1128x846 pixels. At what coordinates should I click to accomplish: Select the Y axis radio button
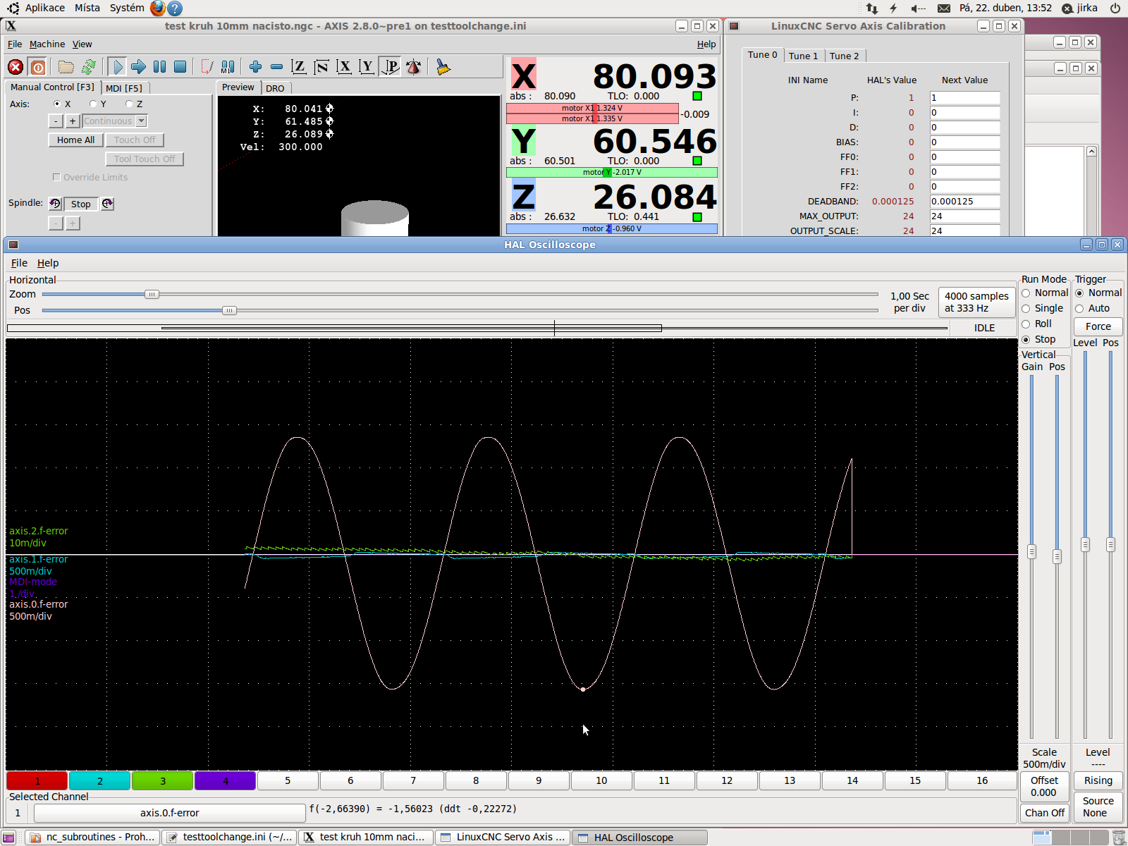coord(93,104)
